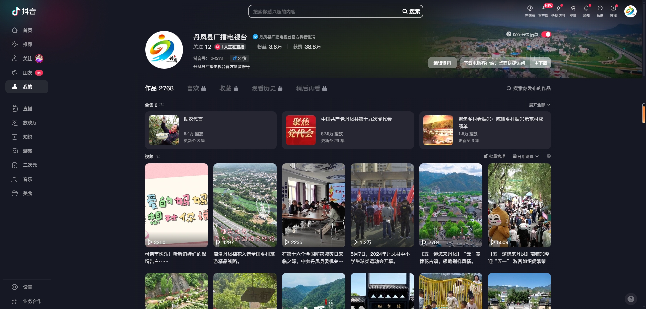Toggle the 保存登录信息 switch off

tap(546, 34)
